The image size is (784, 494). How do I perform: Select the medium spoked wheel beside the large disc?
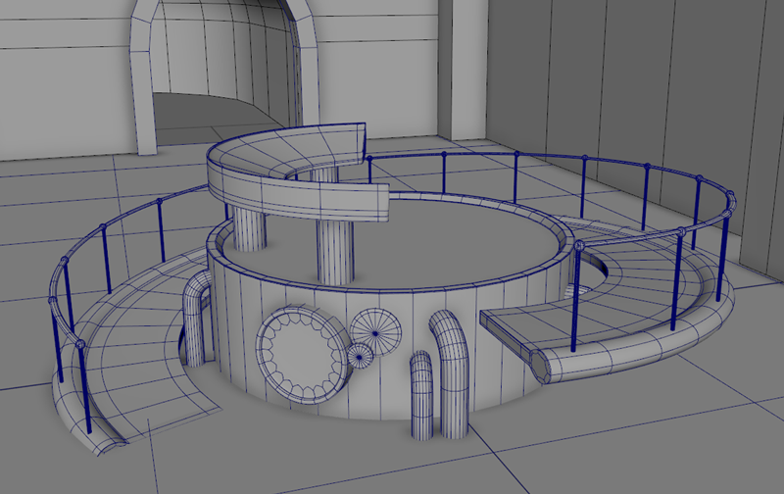376,332
